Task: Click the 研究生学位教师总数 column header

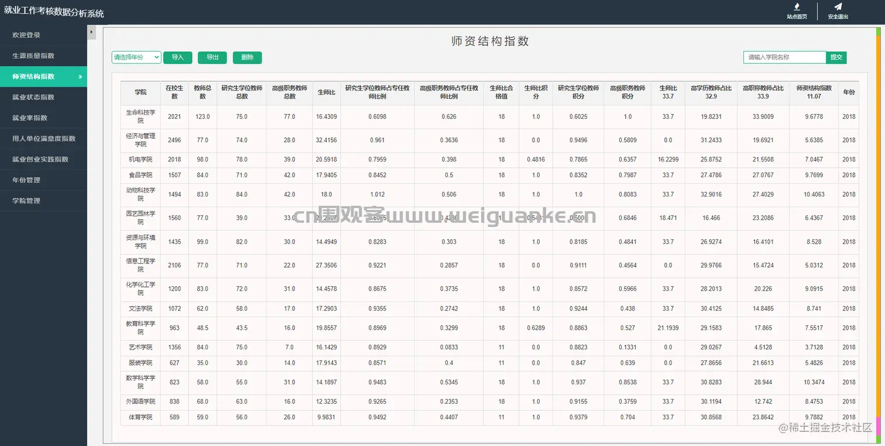Action: click(242, 92)
